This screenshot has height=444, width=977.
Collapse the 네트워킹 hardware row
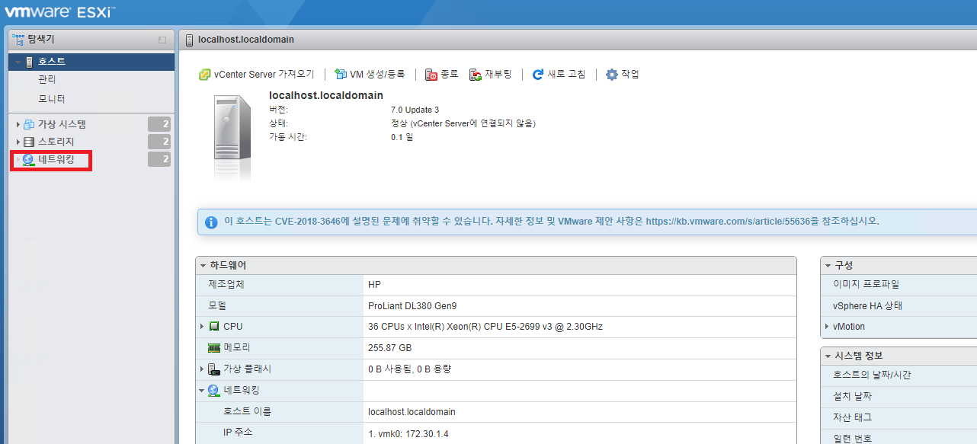coord(202,391)
